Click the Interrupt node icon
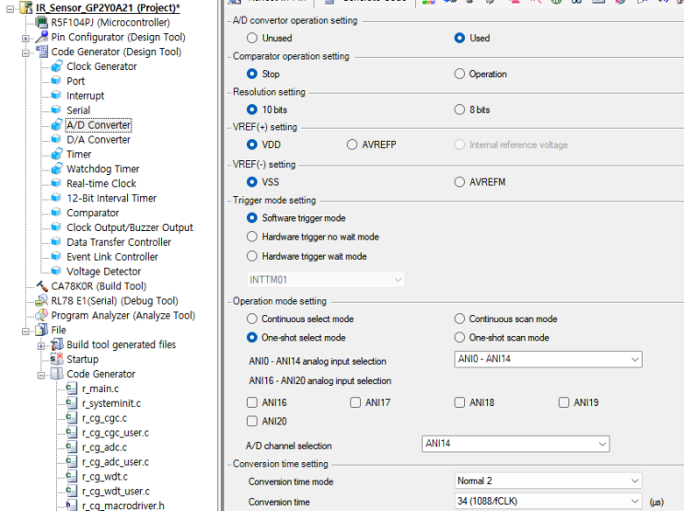 pos(56,95)
